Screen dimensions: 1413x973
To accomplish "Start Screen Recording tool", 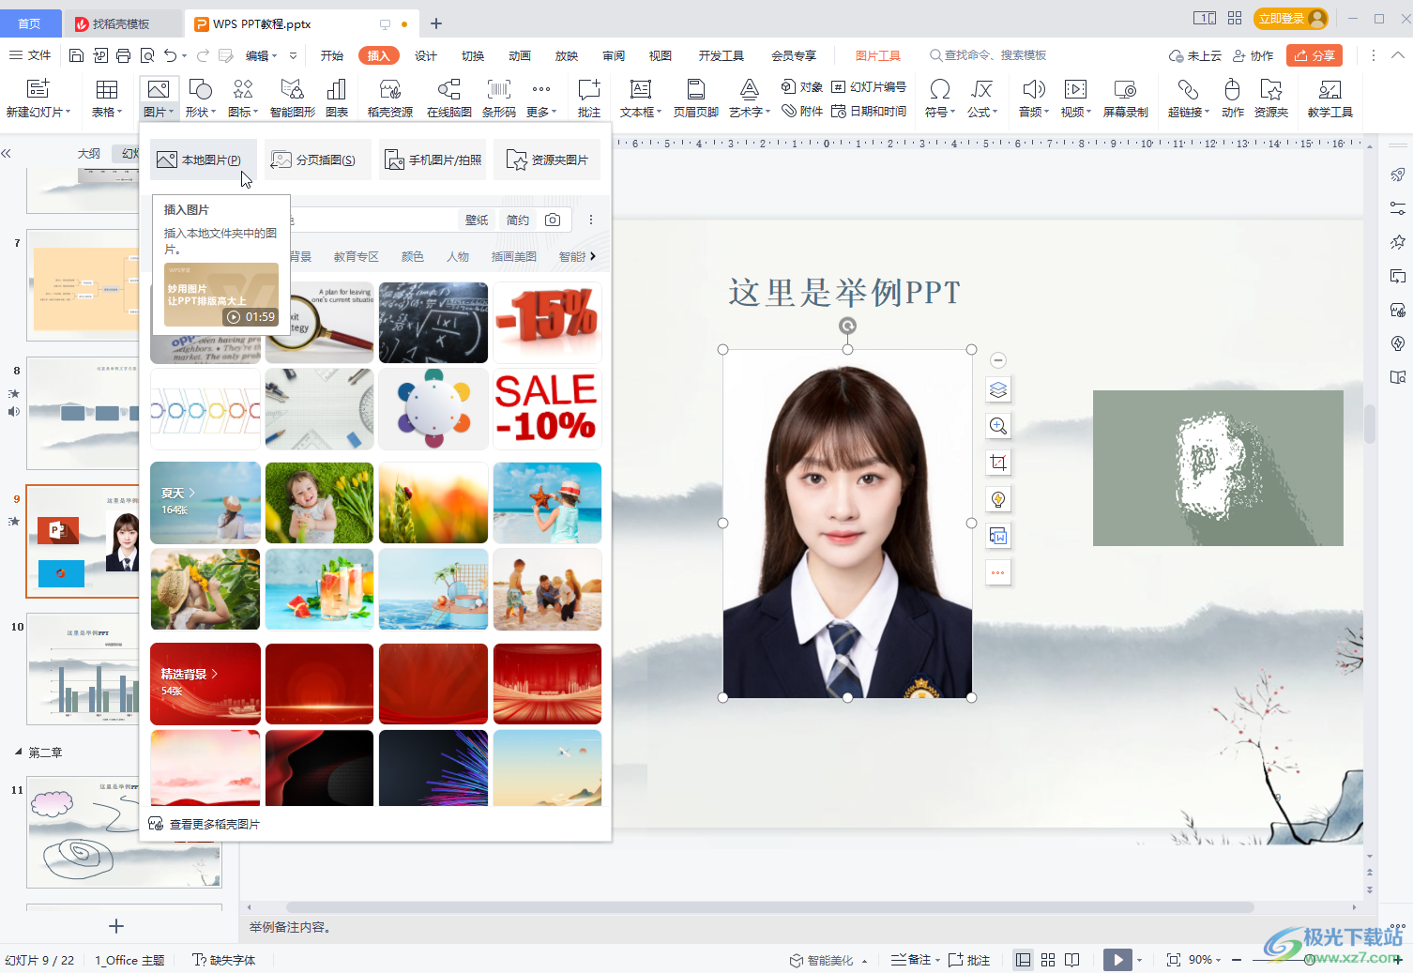I will click(x=1125, y=89).
